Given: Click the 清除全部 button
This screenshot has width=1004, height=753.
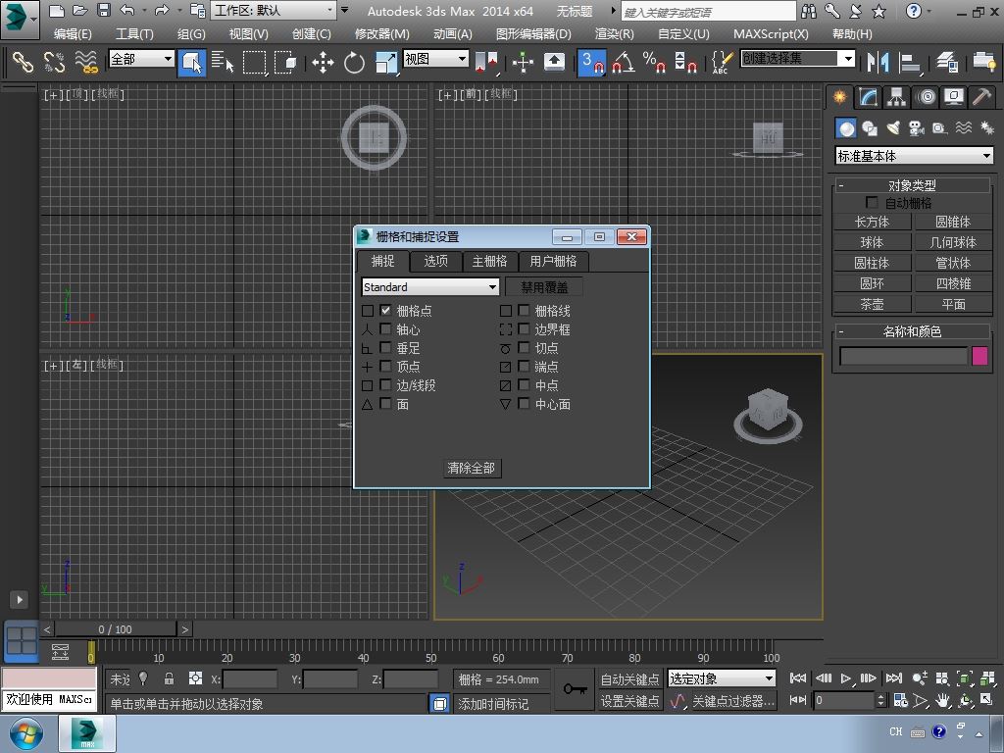Looking at the screenshot, I should (x=472, y=468).
